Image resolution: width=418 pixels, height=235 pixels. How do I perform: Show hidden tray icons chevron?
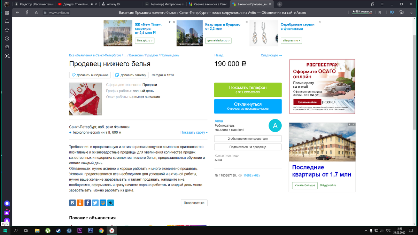(365, 230)
